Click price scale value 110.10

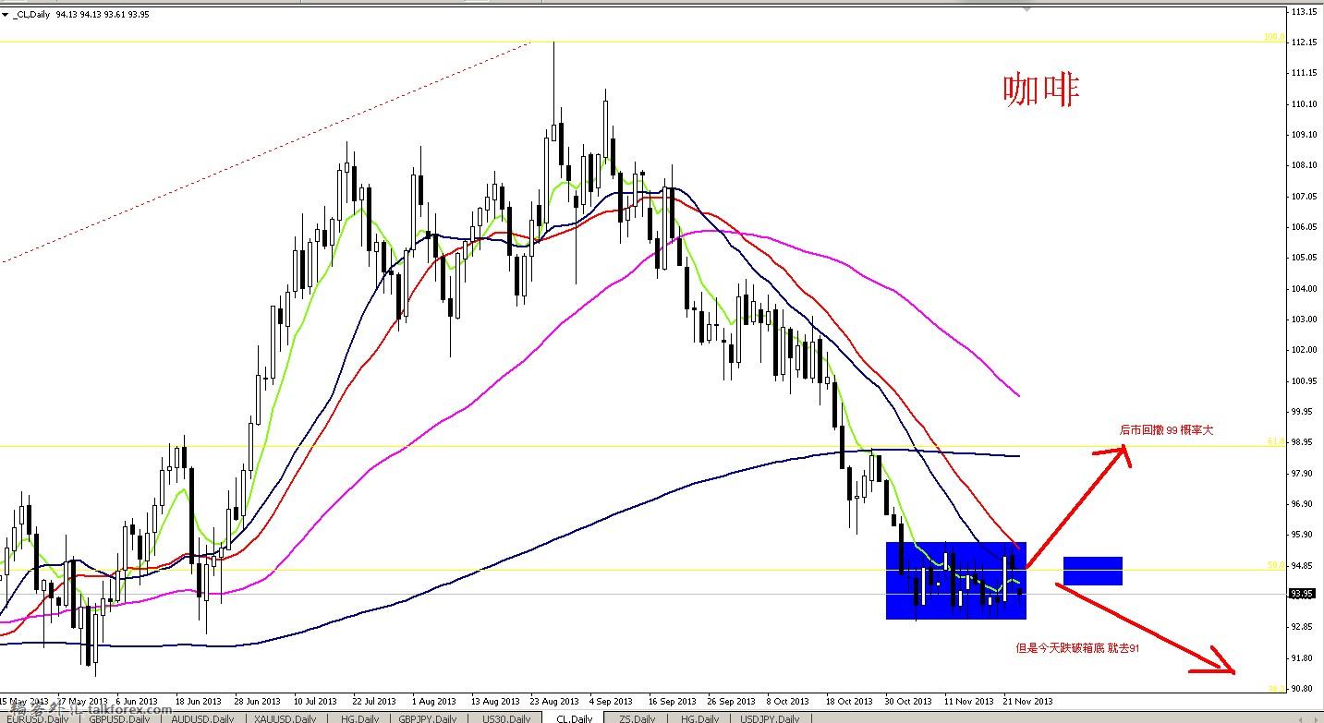pos(1304,103)
